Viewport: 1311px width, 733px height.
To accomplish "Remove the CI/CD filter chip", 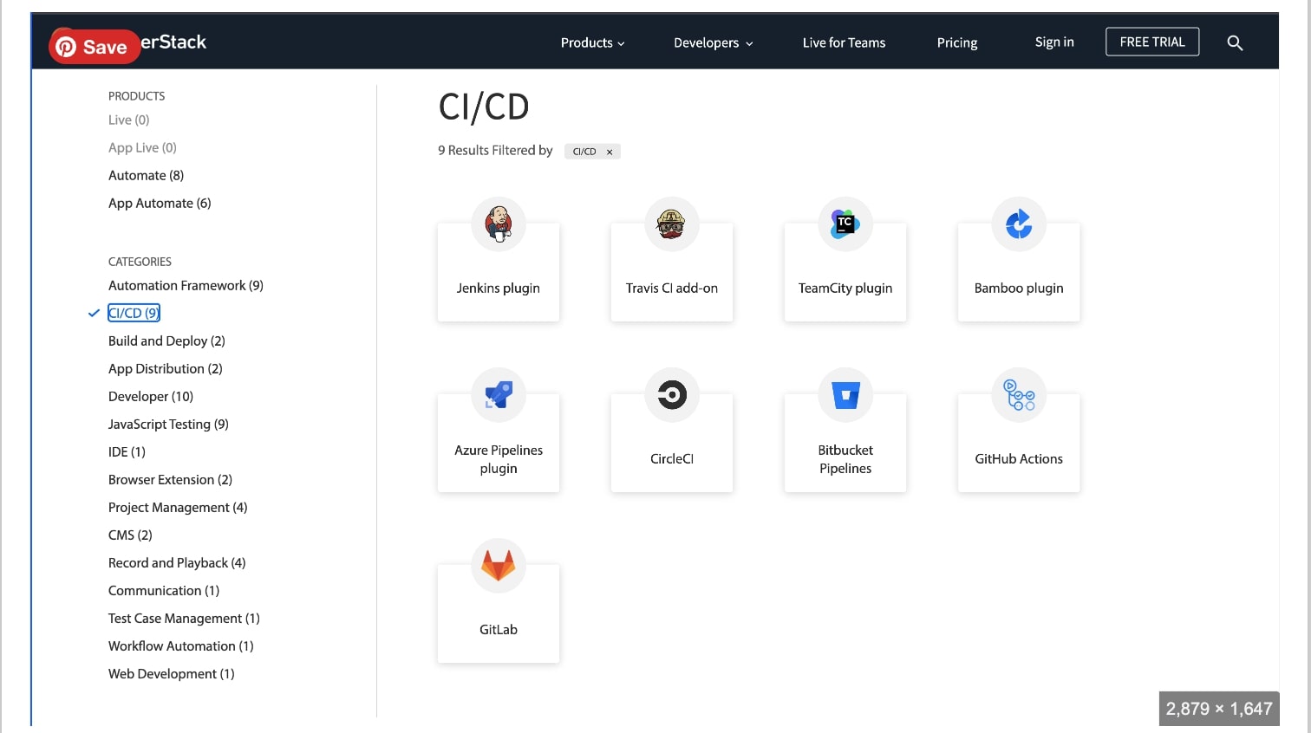I will tap(610, 151).
